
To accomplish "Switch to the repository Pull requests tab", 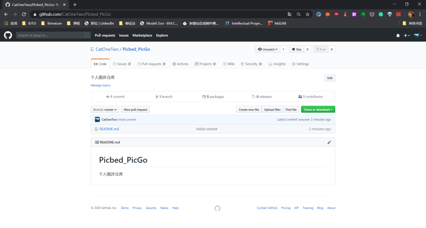I will pyautogui.click(x=151, y=64).
